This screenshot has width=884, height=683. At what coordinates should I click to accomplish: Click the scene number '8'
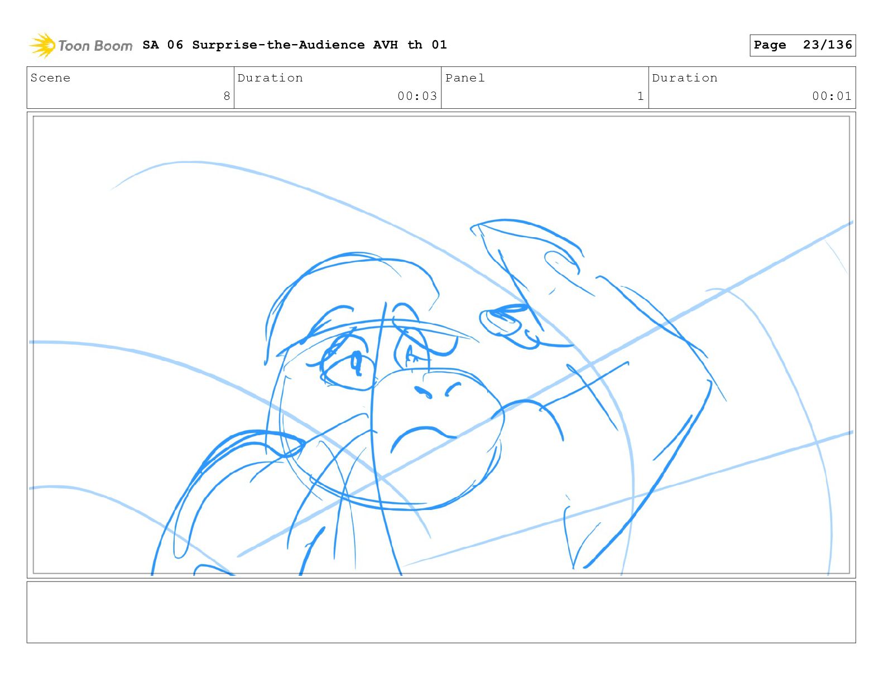pyautogui.click(x=227, y=96)
